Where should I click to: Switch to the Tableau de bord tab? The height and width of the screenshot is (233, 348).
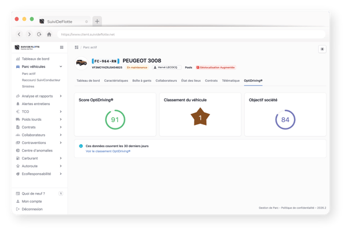88,81
